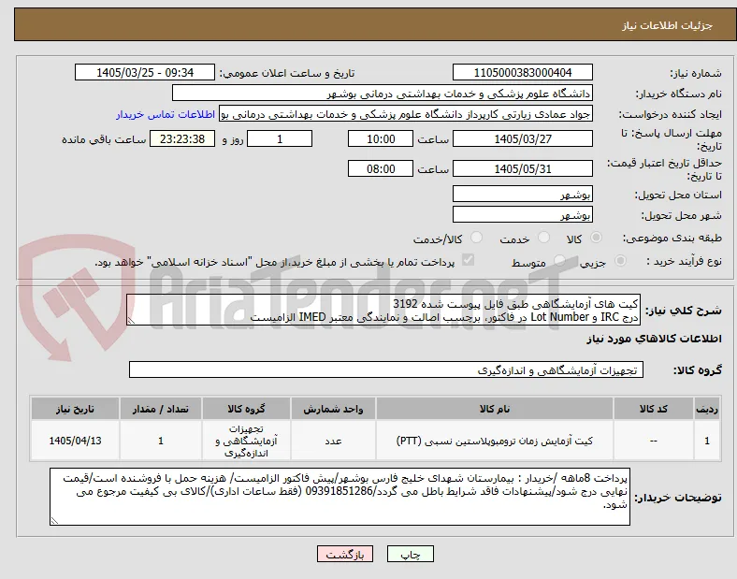
Task: Click the announcement date field 1405/03/25 - 09:34
Action: (x=145, y=73)
